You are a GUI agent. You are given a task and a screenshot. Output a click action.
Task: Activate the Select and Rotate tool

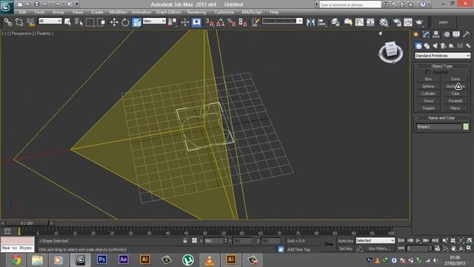point(125,22)
